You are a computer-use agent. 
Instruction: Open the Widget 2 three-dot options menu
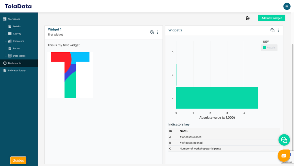pyautogui.click(x=278, y=30)
